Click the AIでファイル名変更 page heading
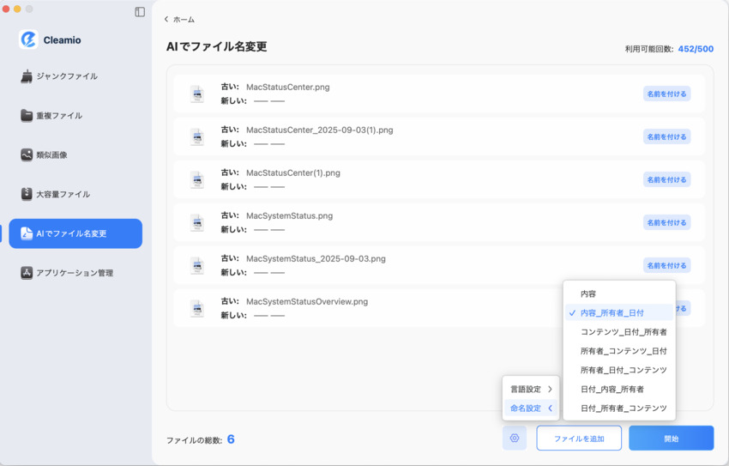This screenshot has height=466, width=729. (x=217, y=46)
